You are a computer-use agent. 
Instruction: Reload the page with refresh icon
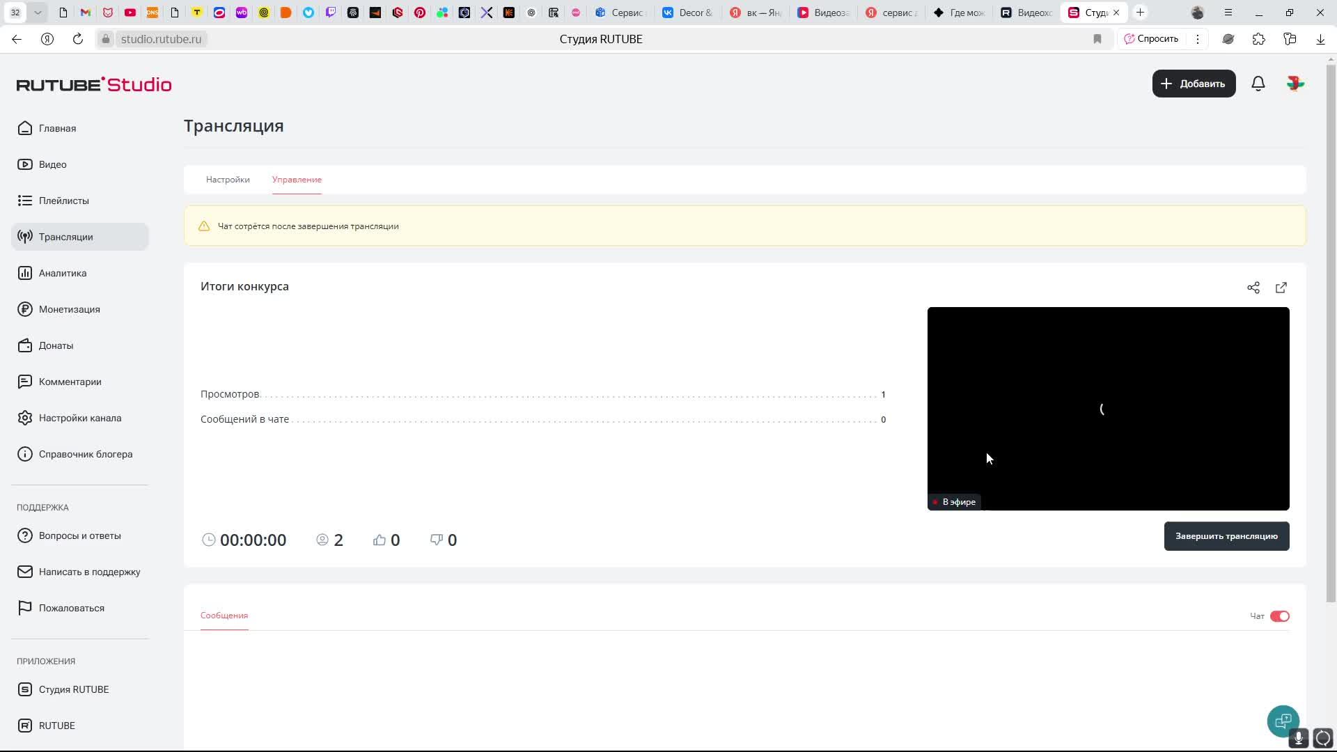pyautogui.click(x=78, y=39)
